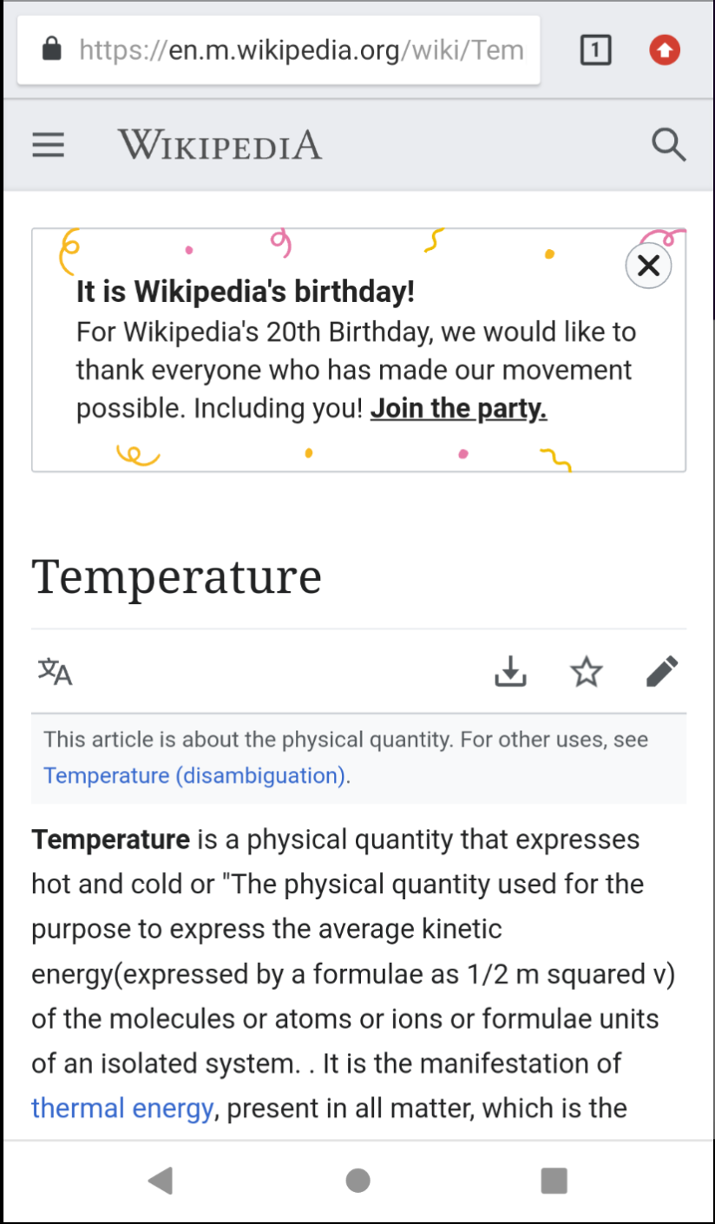The height and width of the screenshot is (1224, 715).
Task: View site security via the lock icon
Action: click(x=52, y=49)
